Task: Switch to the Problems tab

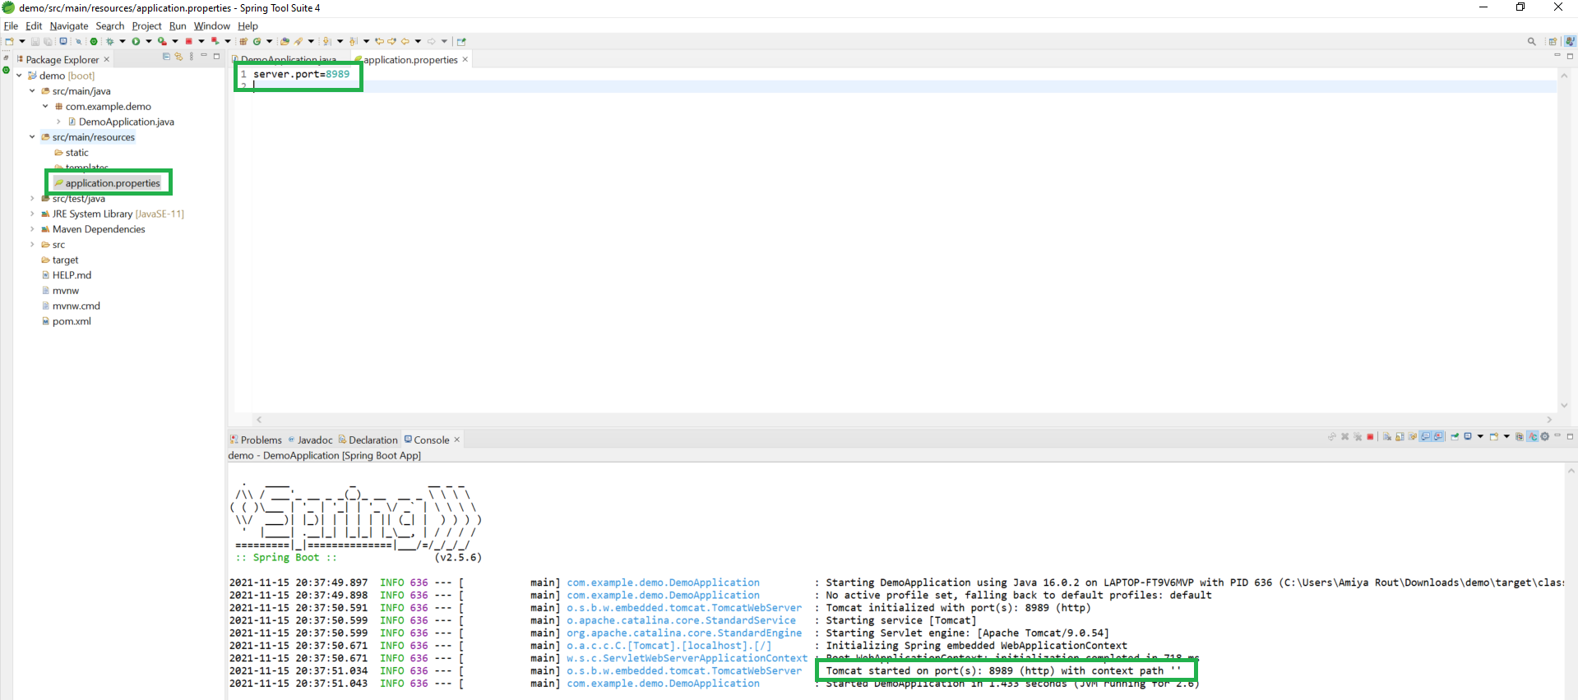Action: coord(257,440)
